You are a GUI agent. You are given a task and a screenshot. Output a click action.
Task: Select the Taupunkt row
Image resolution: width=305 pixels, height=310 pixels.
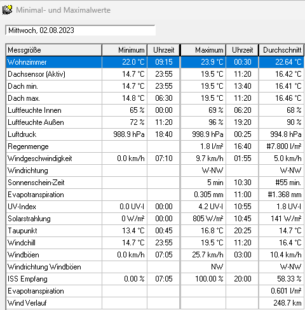(x=155, y=231)
